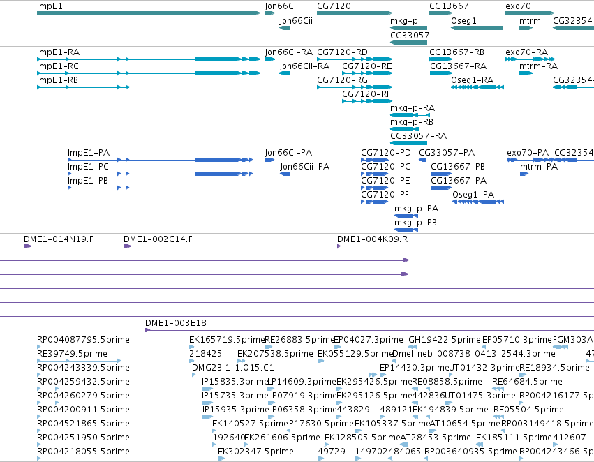Click protein CG33057-PA
This screenshot has width=594, height=462.
[423, 160]
